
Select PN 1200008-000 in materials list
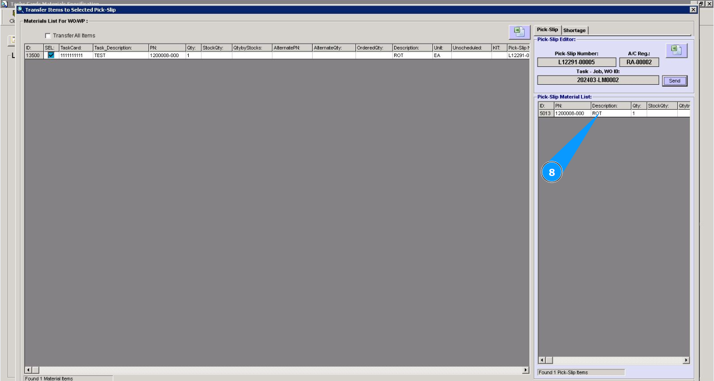[x=167, y=55]
